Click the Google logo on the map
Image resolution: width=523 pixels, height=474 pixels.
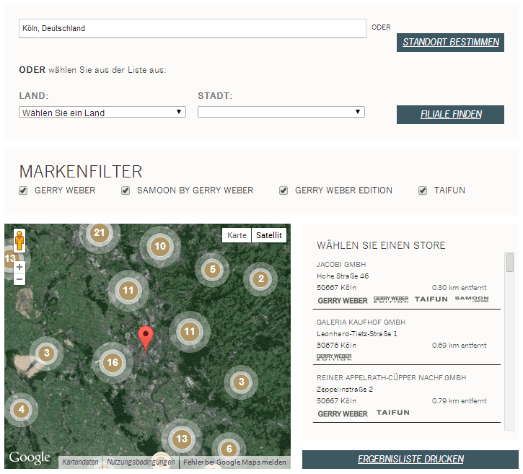30,457
